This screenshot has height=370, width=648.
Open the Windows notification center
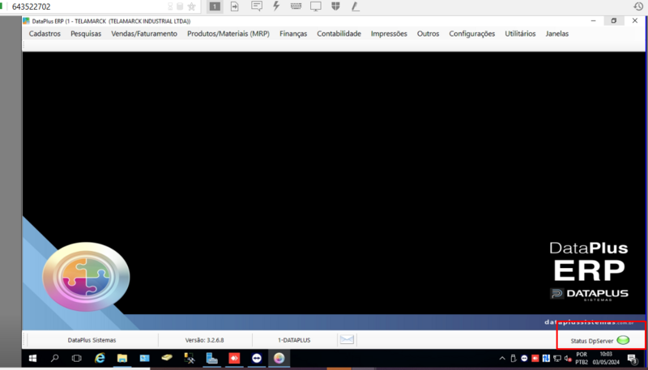click(x=633, y=359)
